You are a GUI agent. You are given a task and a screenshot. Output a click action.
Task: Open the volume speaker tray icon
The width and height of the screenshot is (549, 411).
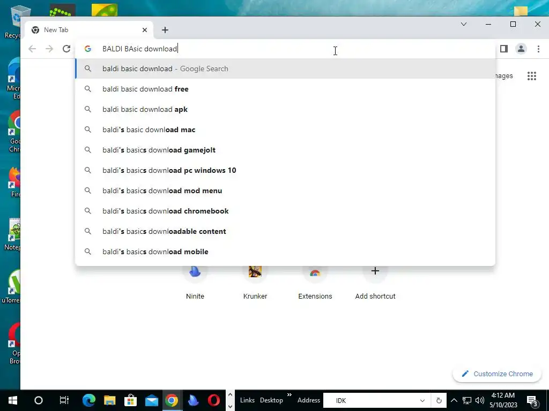pyautogui.click(x=480, y=400)
